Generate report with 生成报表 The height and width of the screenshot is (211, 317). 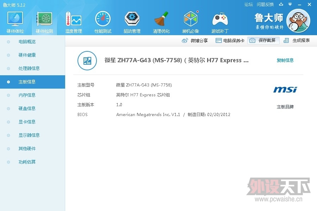(x=297, y=41)
